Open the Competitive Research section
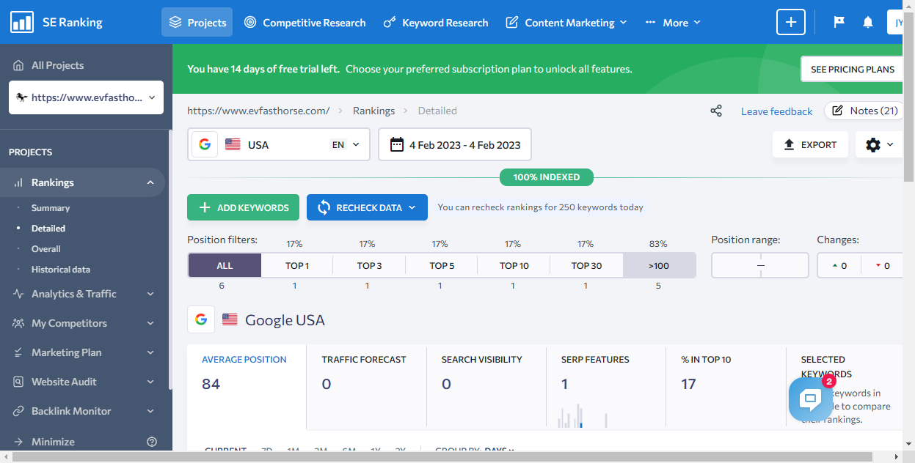Screen dimensions: 915x463 (305, 23)
